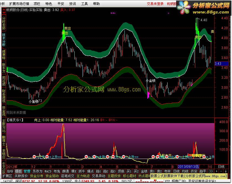Open the 平安 menu
Screen dimensions: 232x184
pyautogui.click(x=61, y=4)
